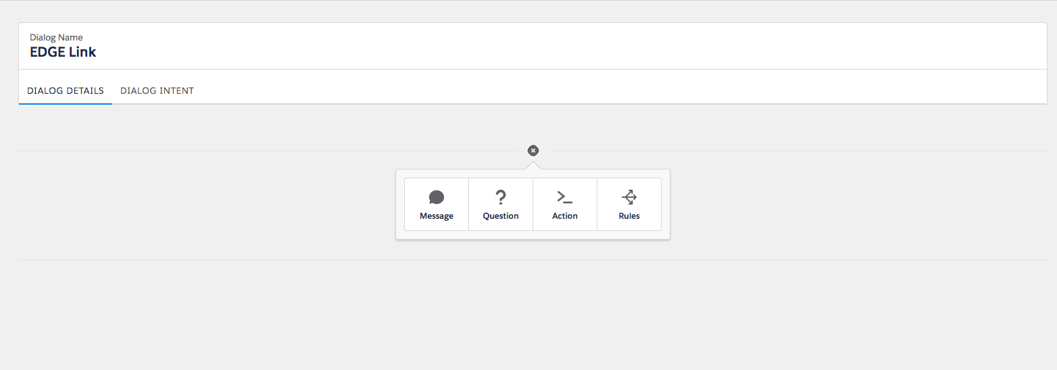This screenshot has width=1057, height=370.
Task: Click the lower dotted divider line
Action: point(533,259)
